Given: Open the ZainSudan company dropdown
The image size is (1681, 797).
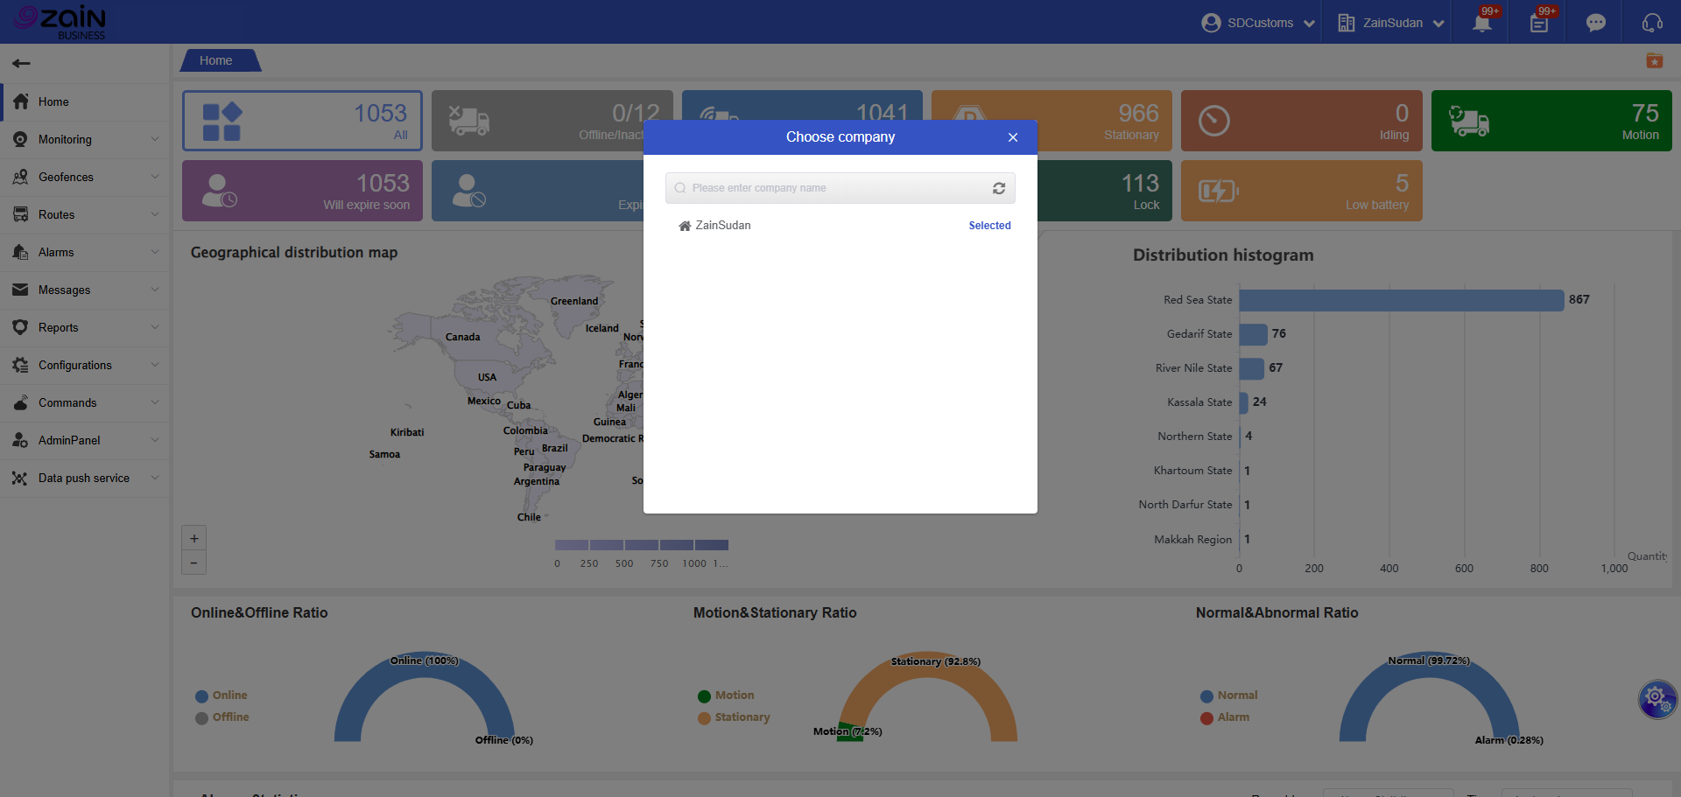Looking at the screenshot, I should click(x=1391, y=23).
